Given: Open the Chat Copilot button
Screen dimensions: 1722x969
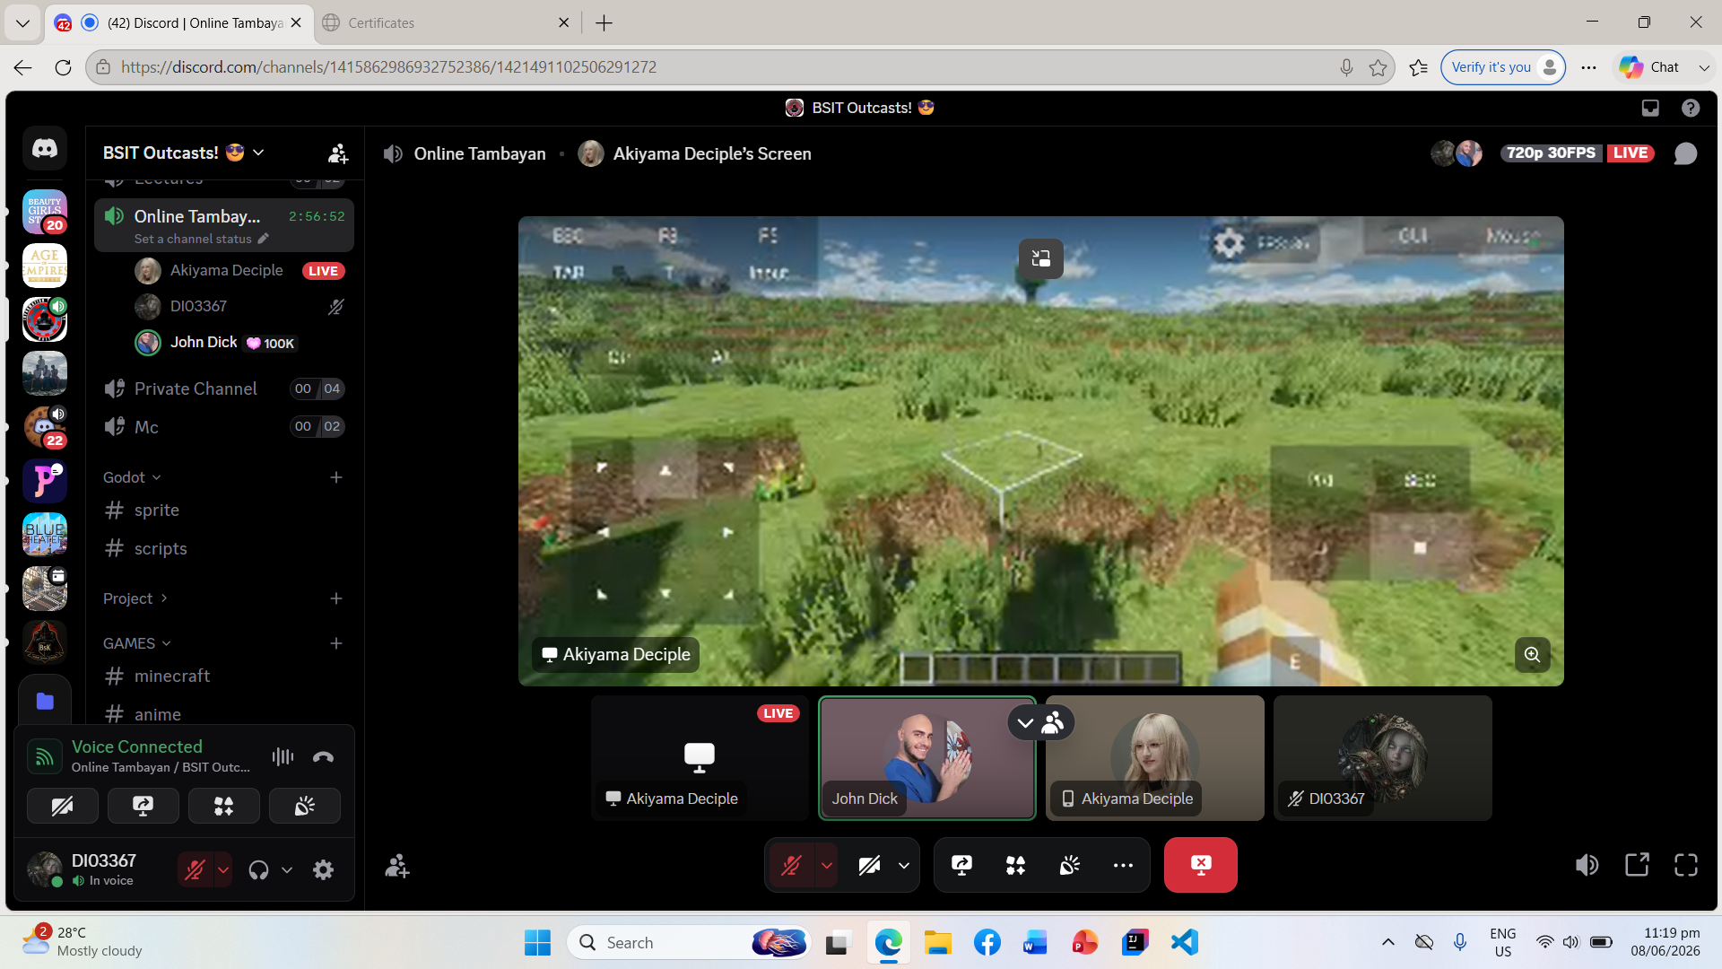Looking at the screenshot, I should click(1650, 67).
